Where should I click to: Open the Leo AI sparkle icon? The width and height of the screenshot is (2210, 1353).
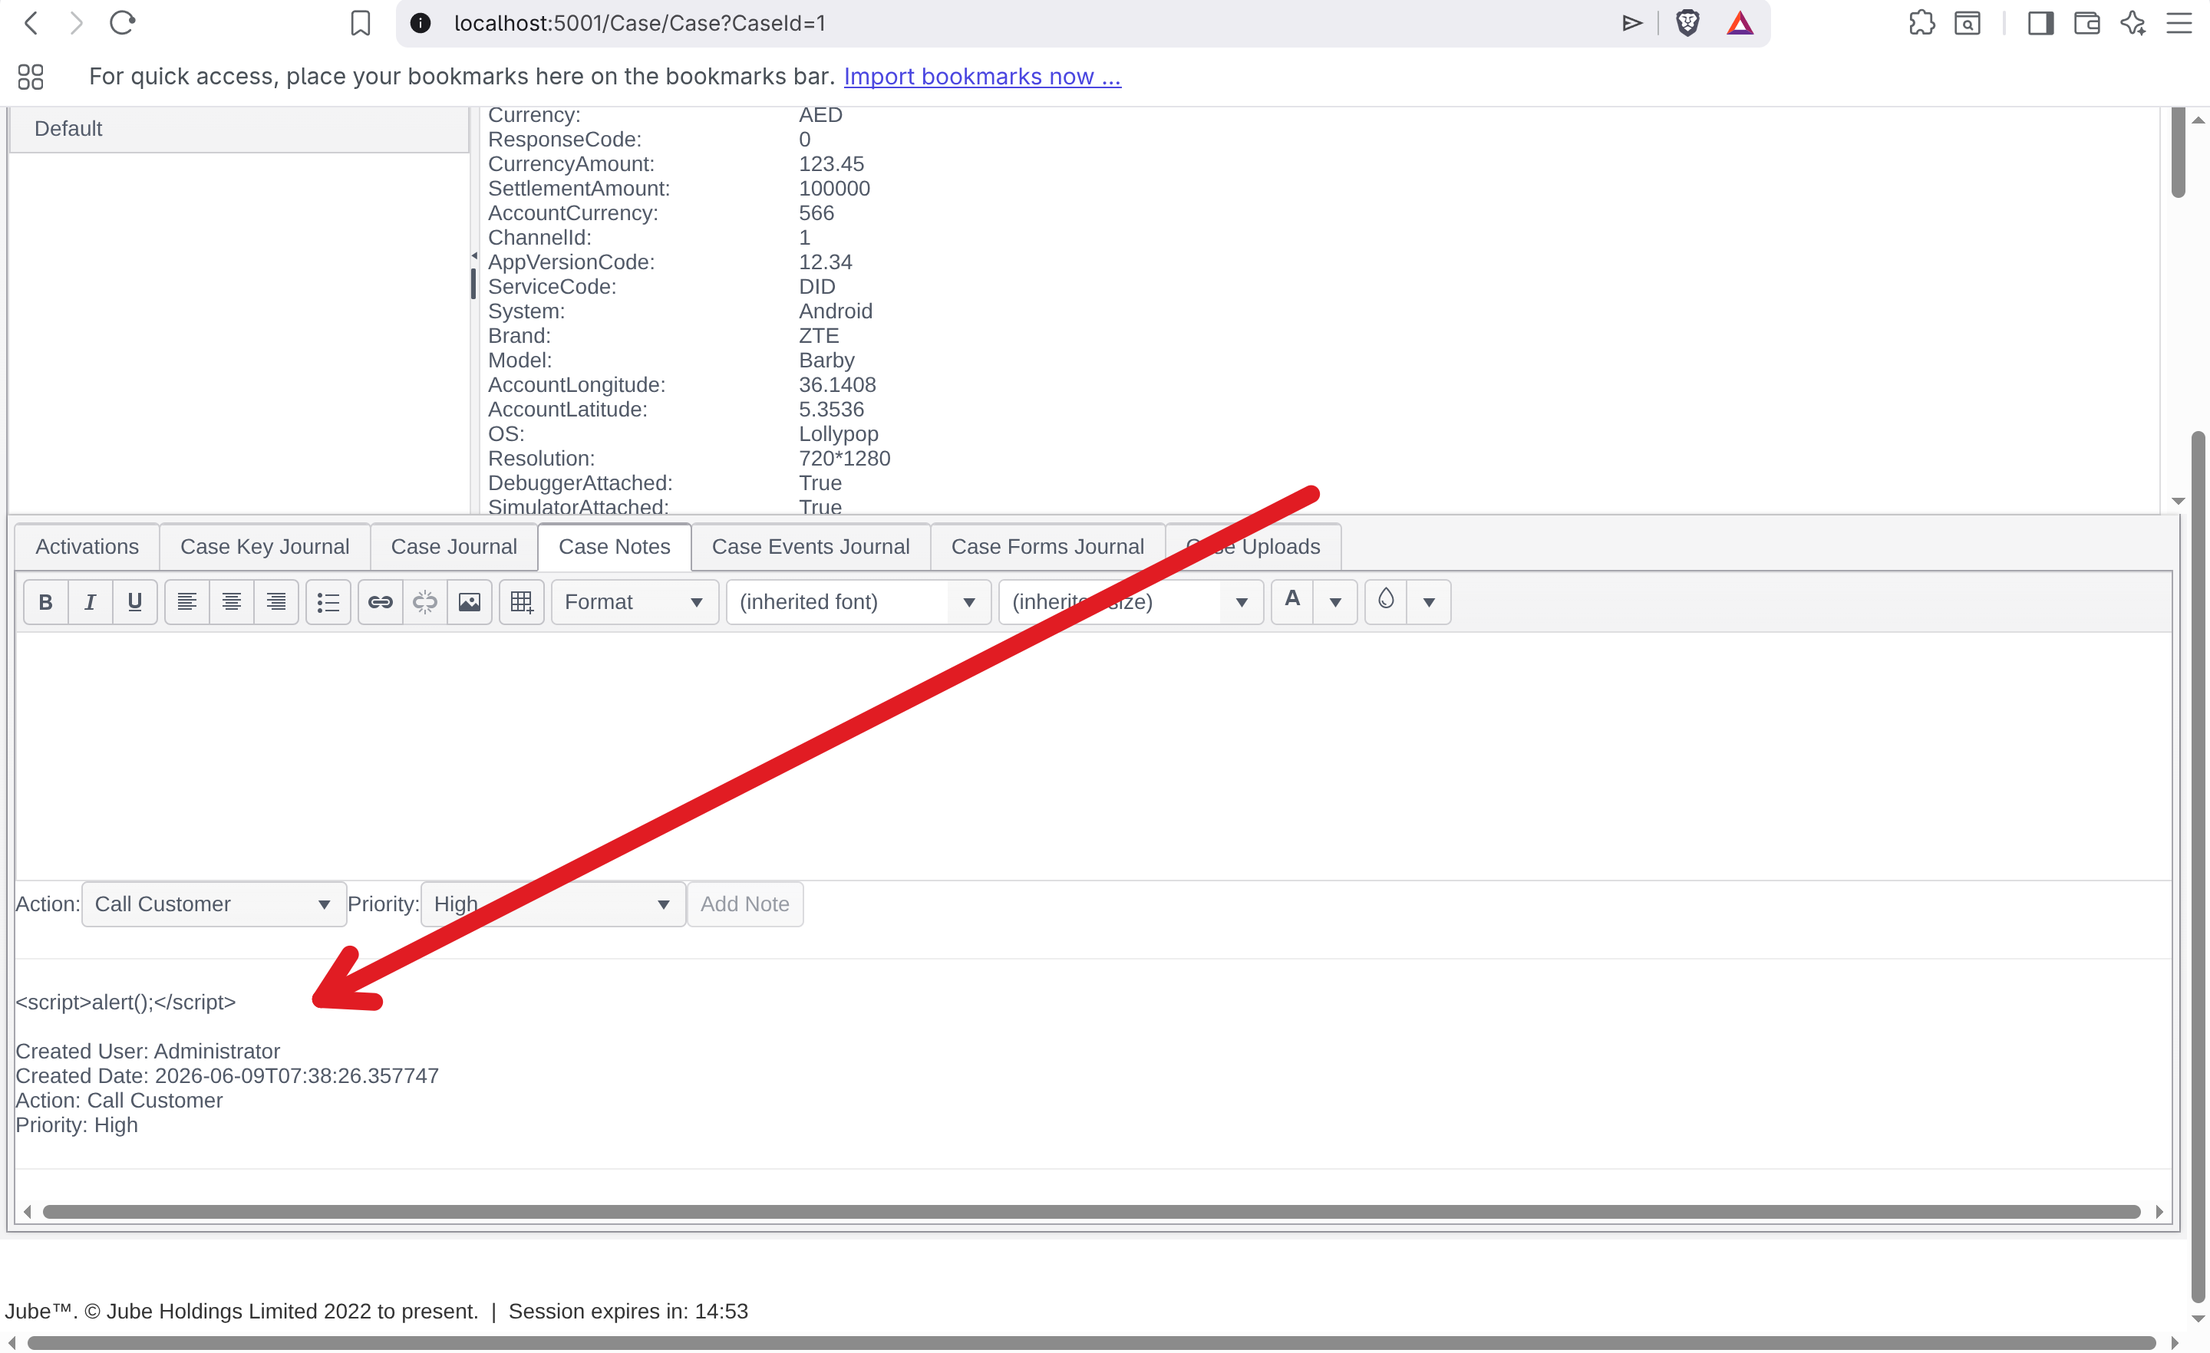(x=2132, y=23)
